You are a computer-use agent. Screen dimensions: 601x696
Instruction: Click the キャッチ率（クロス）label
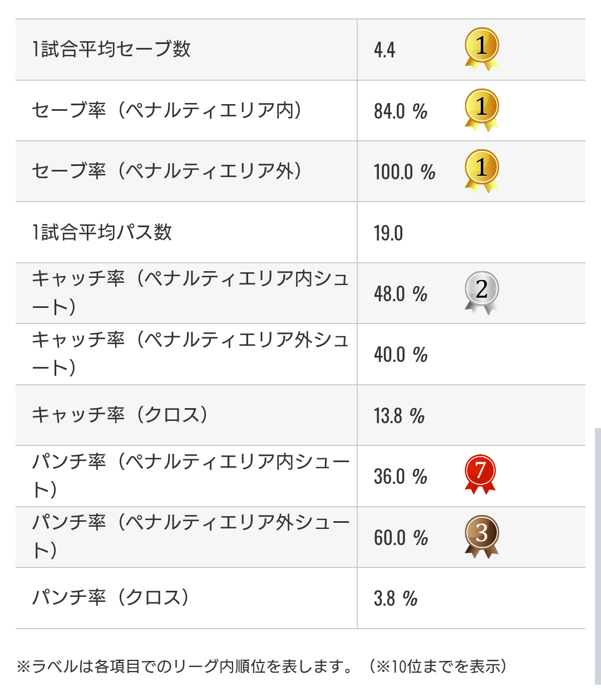tap(120, 415)
